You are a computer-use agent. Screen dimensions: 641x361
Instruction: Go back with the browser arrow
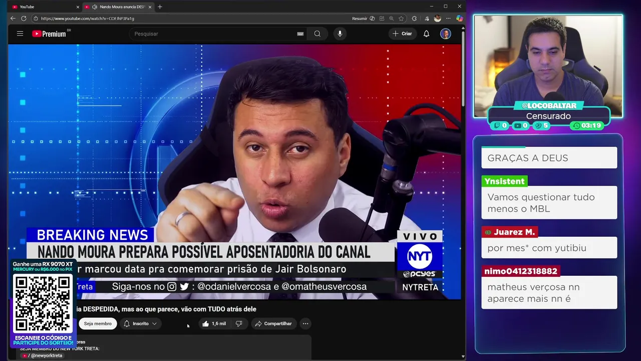click(x=13, y=19)
